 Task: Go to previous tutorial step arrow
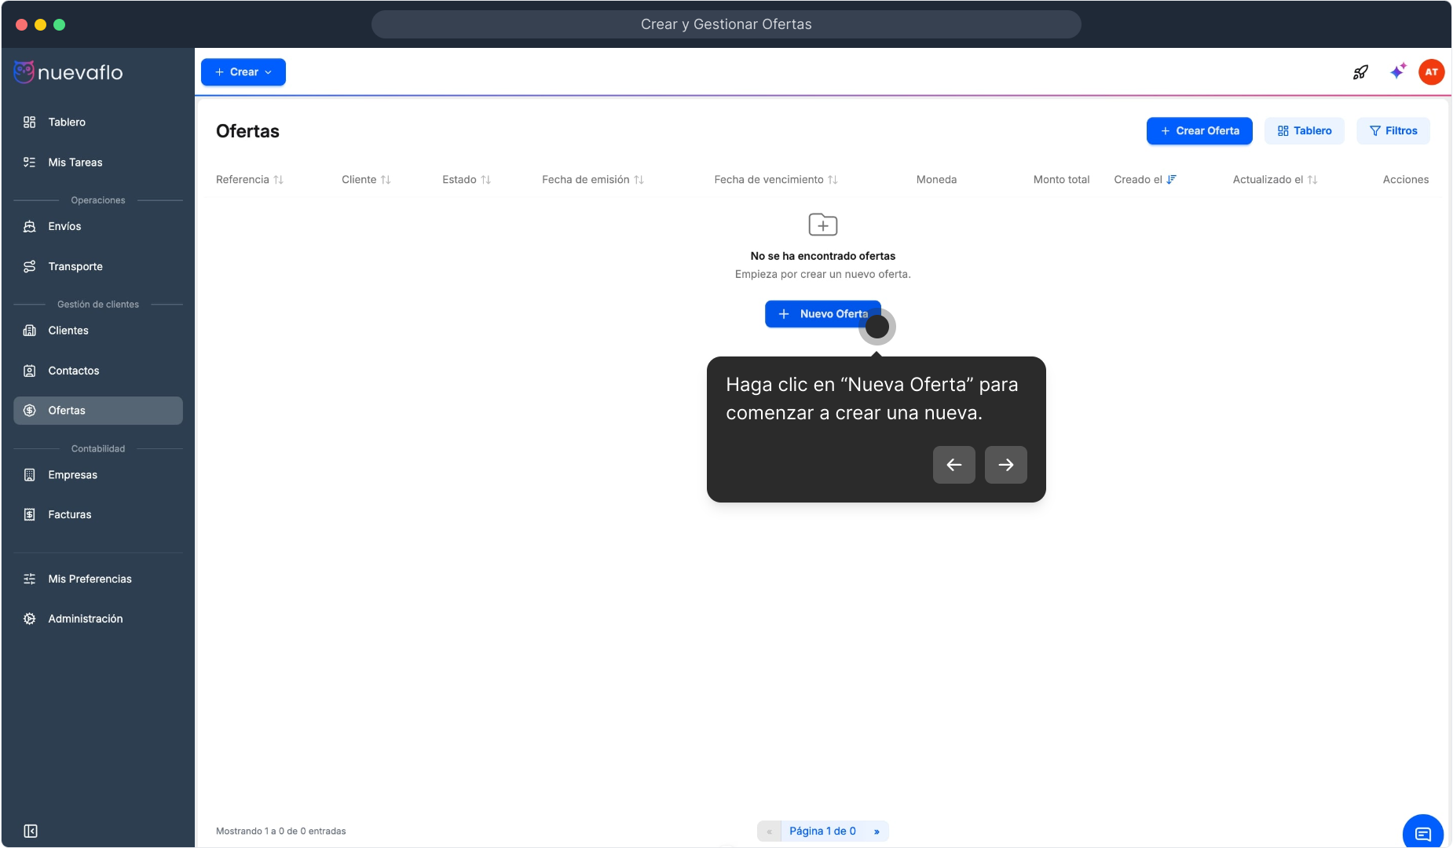tap(953, 465)
